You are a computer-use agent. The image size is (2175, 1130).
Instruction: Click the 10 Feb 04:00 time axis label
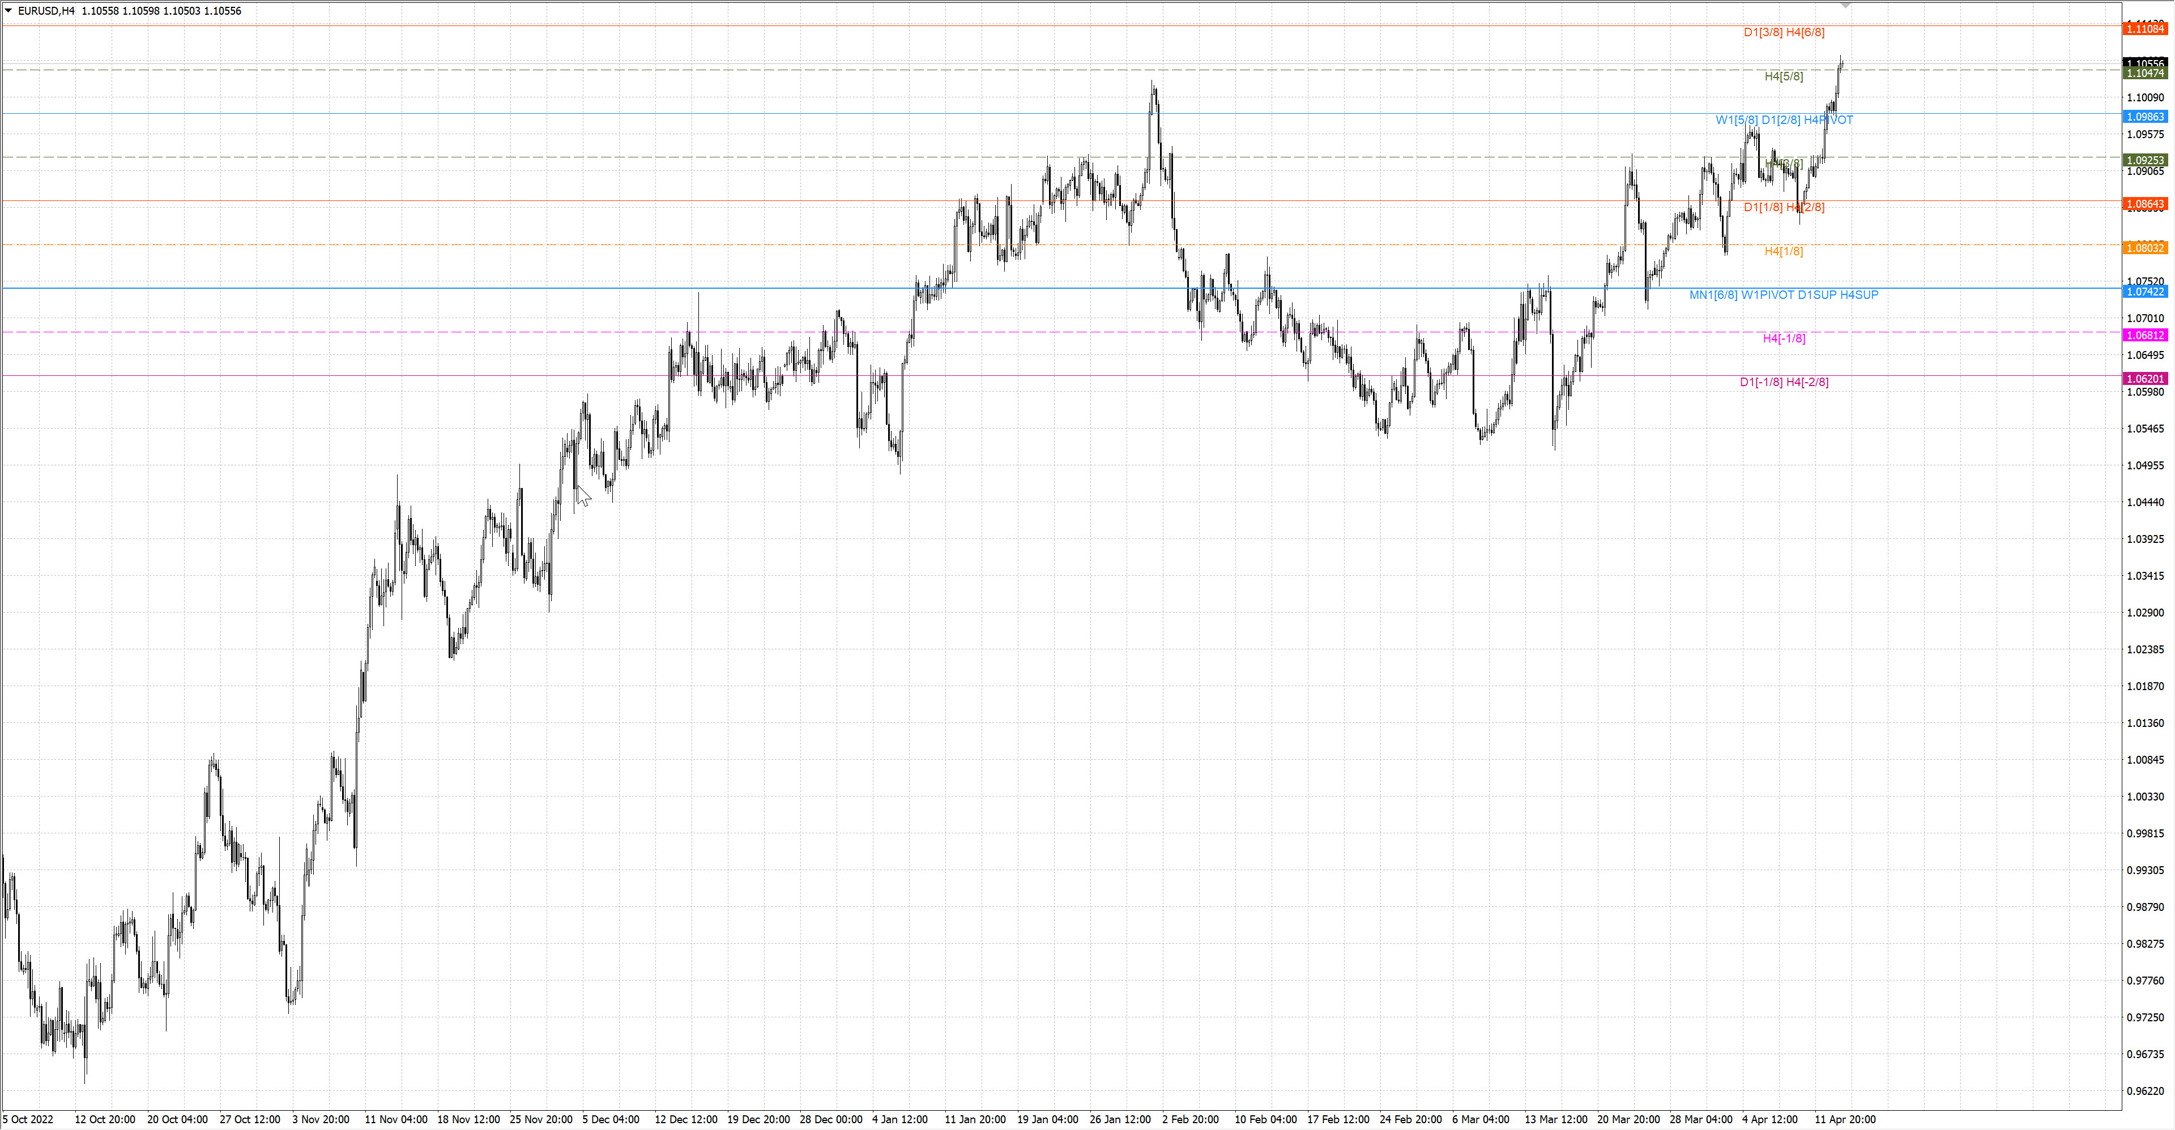[x=1266, y=1119]
